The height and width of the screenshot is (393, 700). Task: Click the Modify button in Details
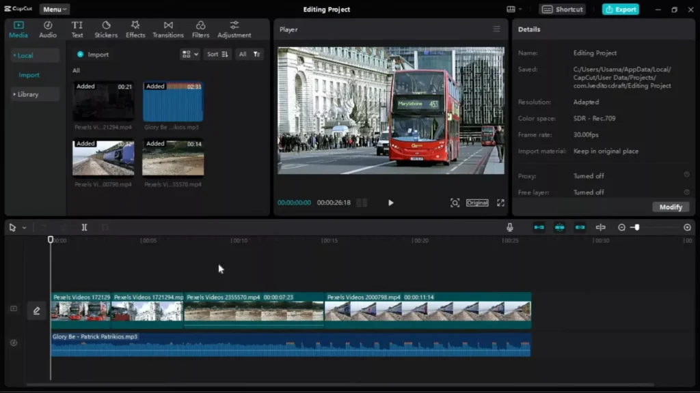click(671, 207)
